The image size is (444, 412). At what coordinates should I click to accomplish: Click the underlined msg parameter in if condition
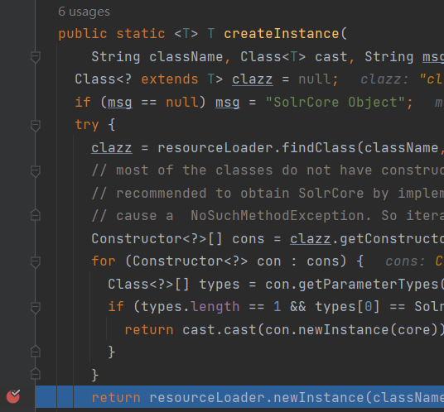[120, 103]
